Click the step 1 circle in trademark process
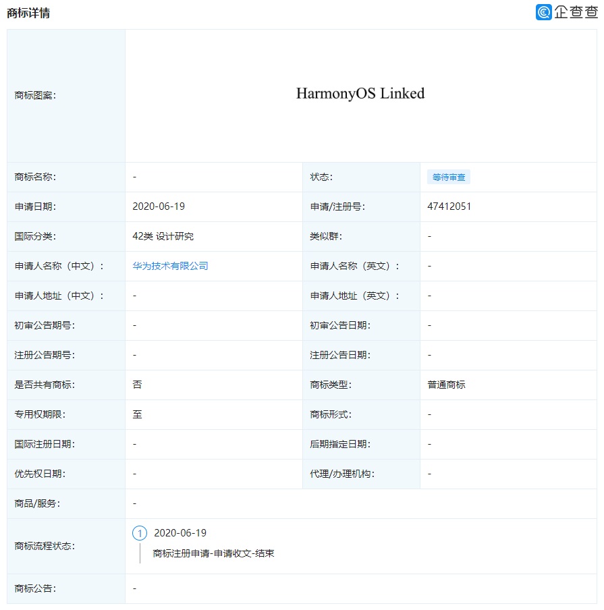This screenshot has width=604, height=610. point(140,533)
